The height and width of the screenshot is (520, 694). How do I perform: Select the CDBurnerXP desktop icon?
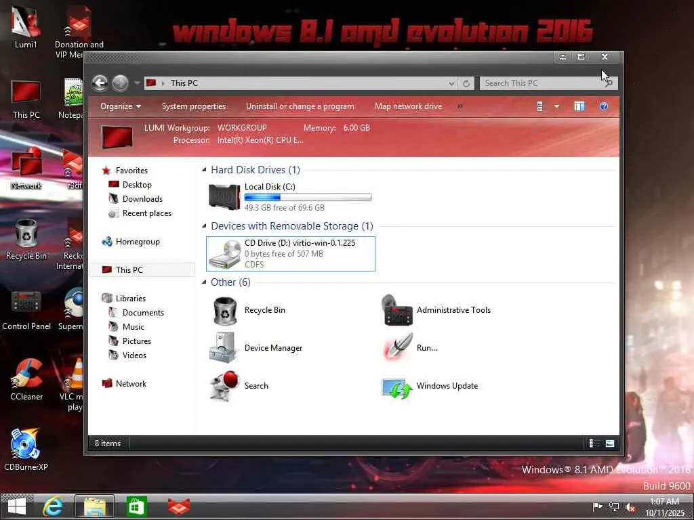[26, 450]
